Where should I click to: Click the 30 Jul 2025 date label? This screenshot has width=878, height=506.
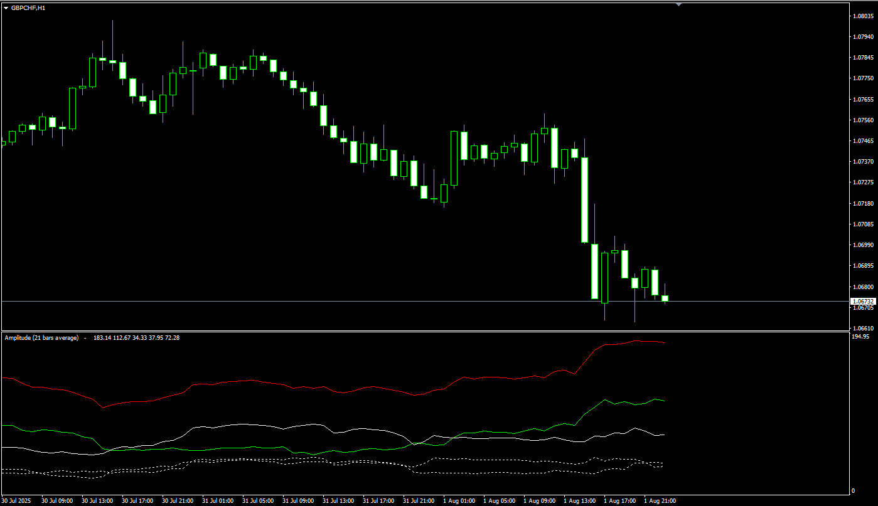17,501
